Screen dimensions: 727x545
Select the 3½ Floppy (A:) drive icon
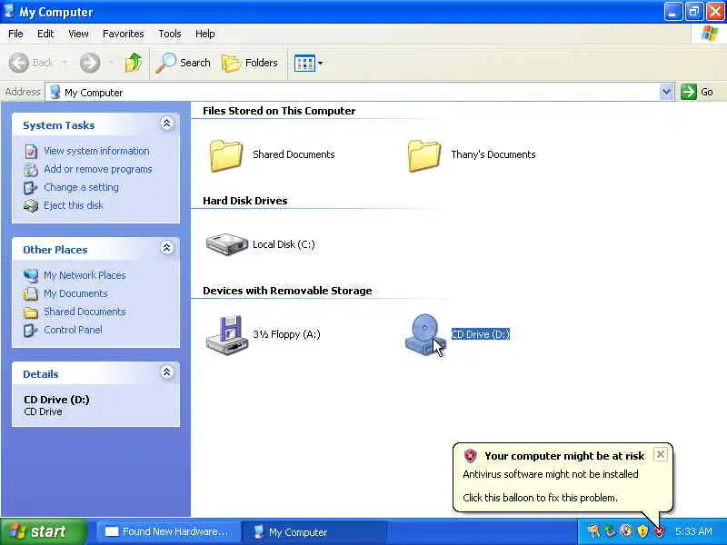(226, 335)
